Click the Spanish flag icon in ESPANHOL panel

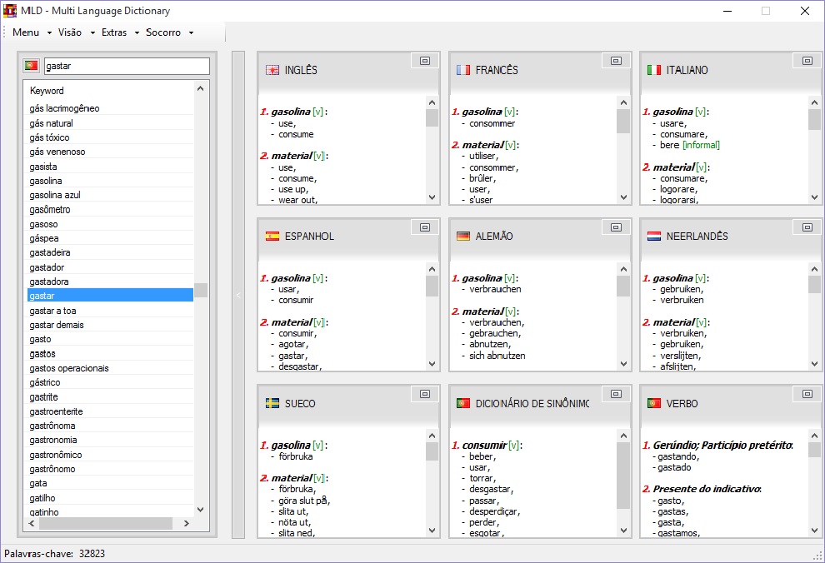point(272,237)
